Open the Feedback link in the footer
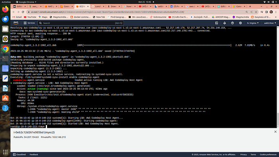 pyautogui.click(x=33, y=155)
